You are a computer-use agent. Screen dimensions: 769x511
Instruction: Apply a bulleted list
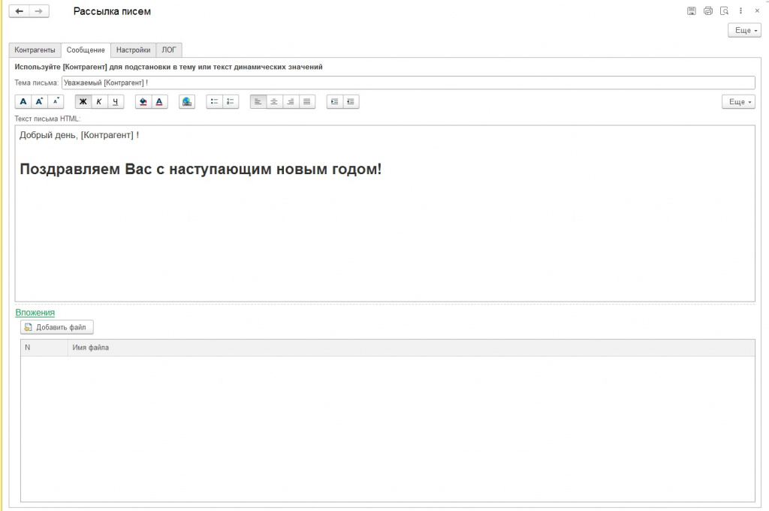[214, 101]
